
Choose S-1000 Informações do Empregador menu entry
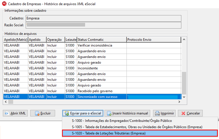(x=140, y=121)
